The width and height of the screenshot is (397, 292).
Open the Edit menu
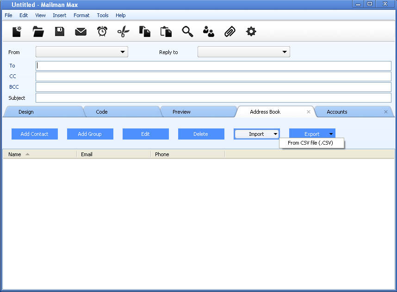tap(24, 15)
